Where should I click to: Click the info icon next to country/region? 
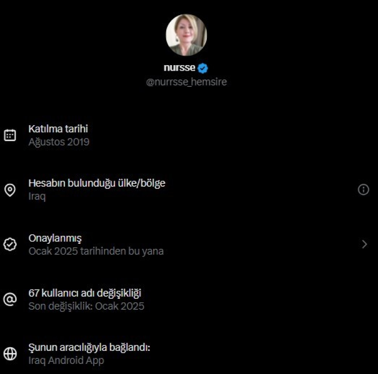[363, 189]
